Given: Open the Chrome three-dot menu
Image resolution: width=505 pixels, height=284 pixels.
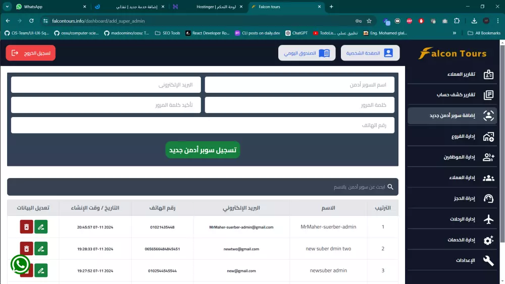Looking at the screenshot, I should tap(498, 21).
